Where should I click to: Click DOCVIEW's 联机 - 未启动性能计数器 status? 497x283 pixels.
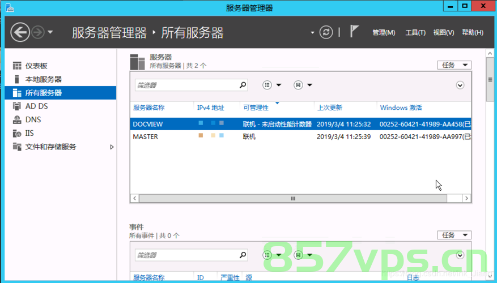click(x=277, y=124)
